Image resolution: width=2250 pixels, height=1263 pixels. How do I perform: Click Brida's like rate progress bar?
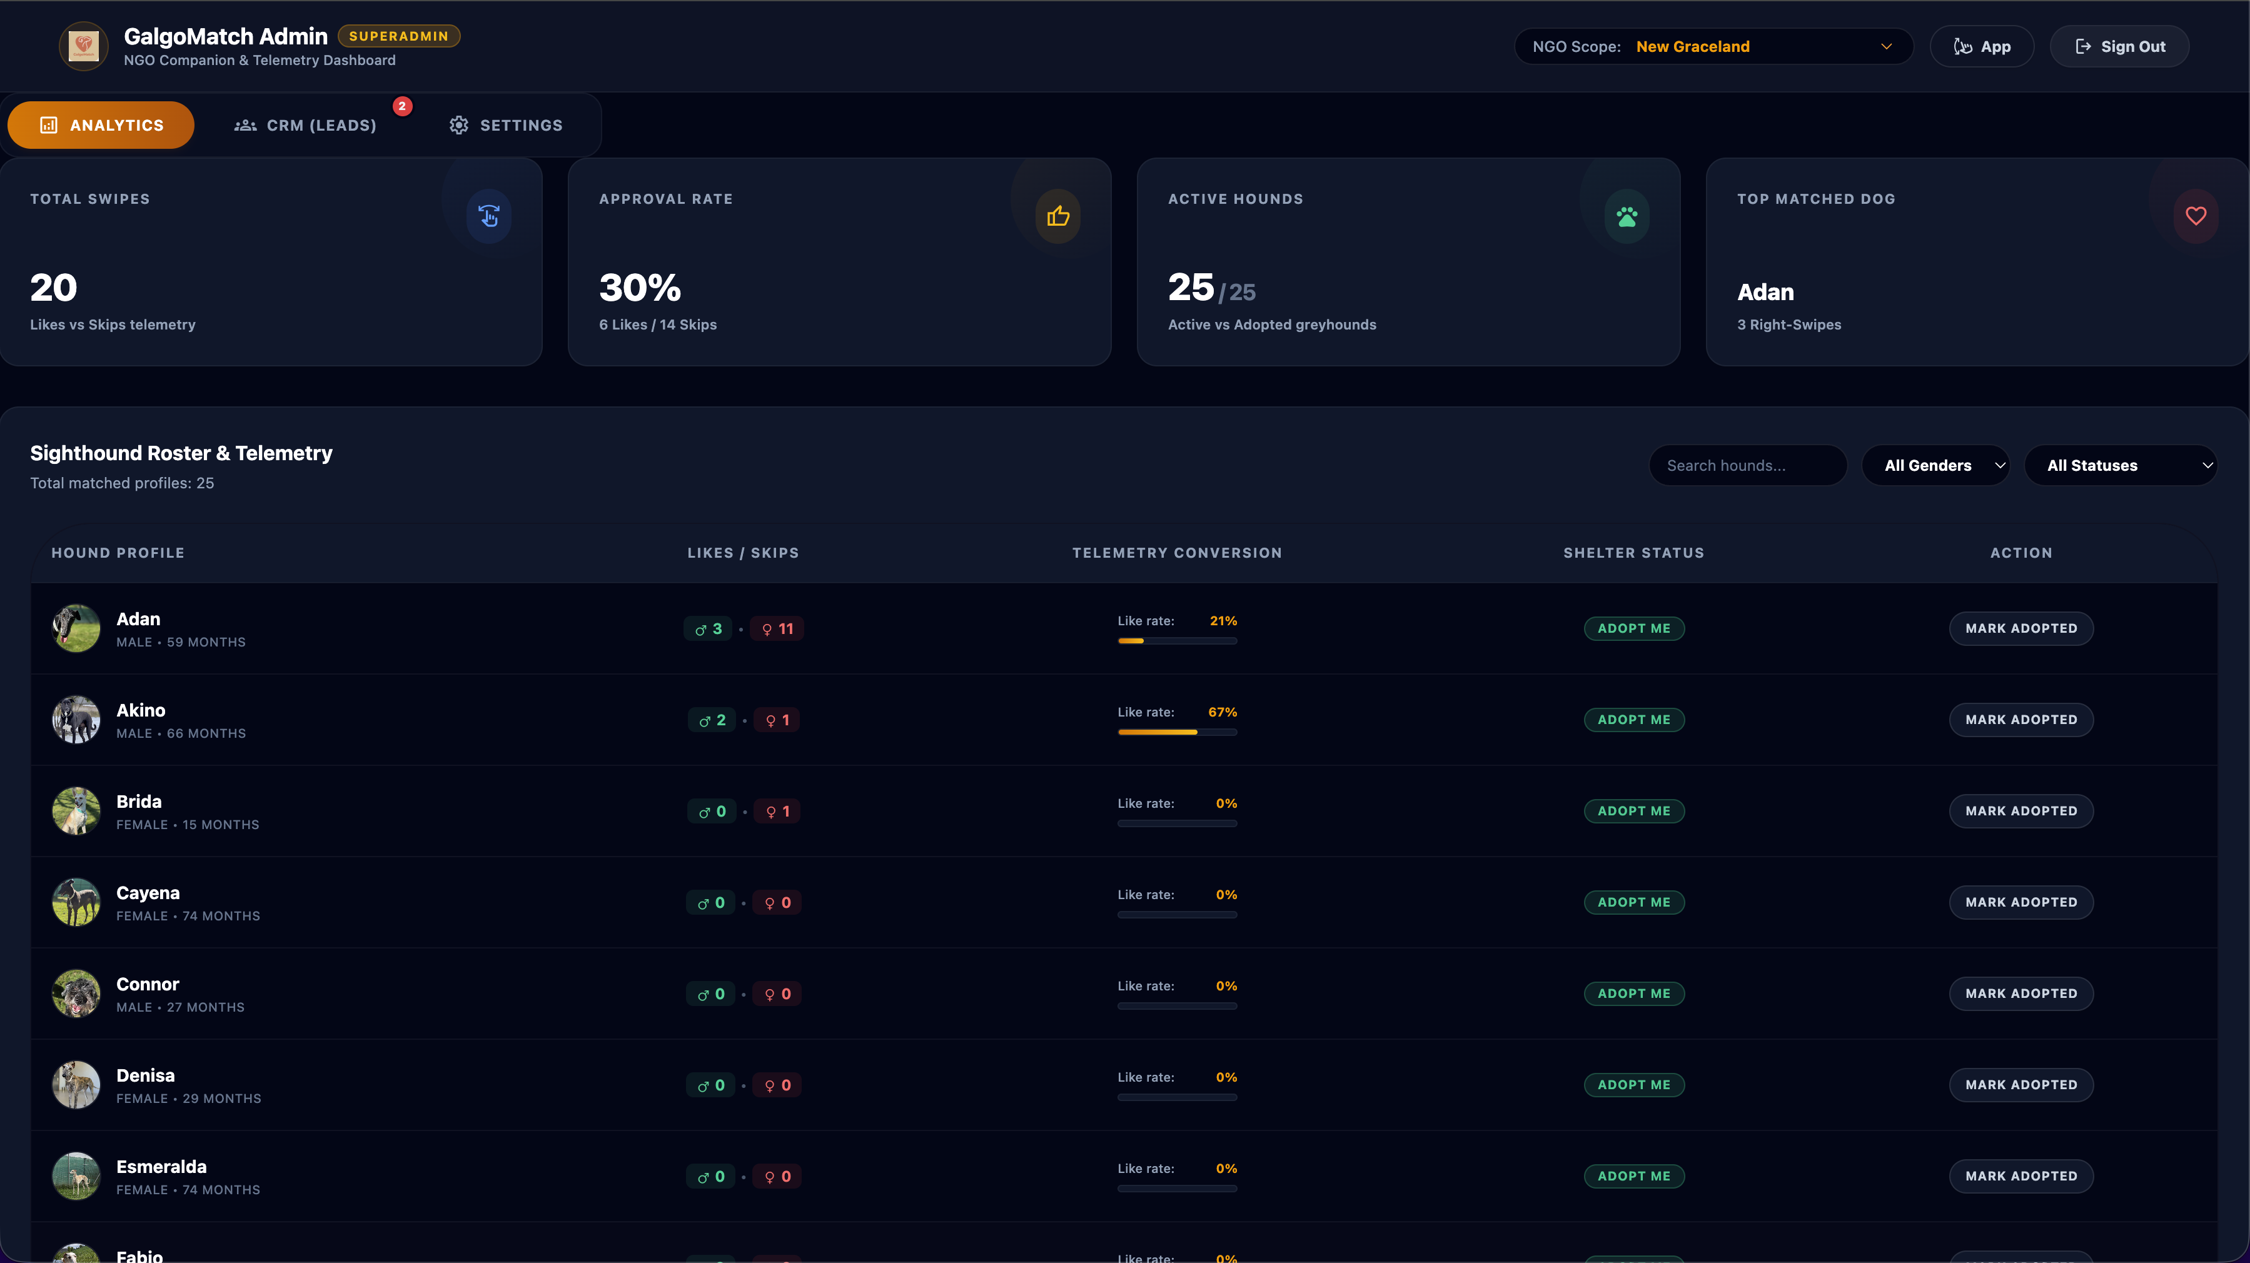(1178, 823)
